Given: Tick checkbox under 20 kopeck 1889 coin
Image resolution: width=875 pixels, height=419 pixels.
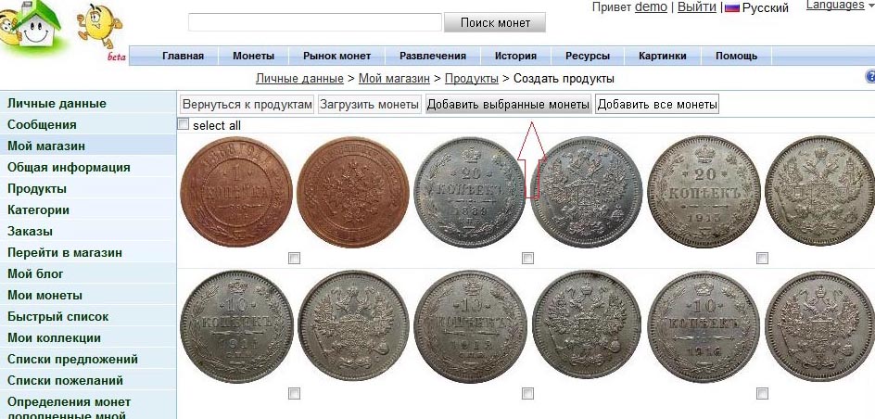Looking at the screenshot, I should click(x=527, y=258).
